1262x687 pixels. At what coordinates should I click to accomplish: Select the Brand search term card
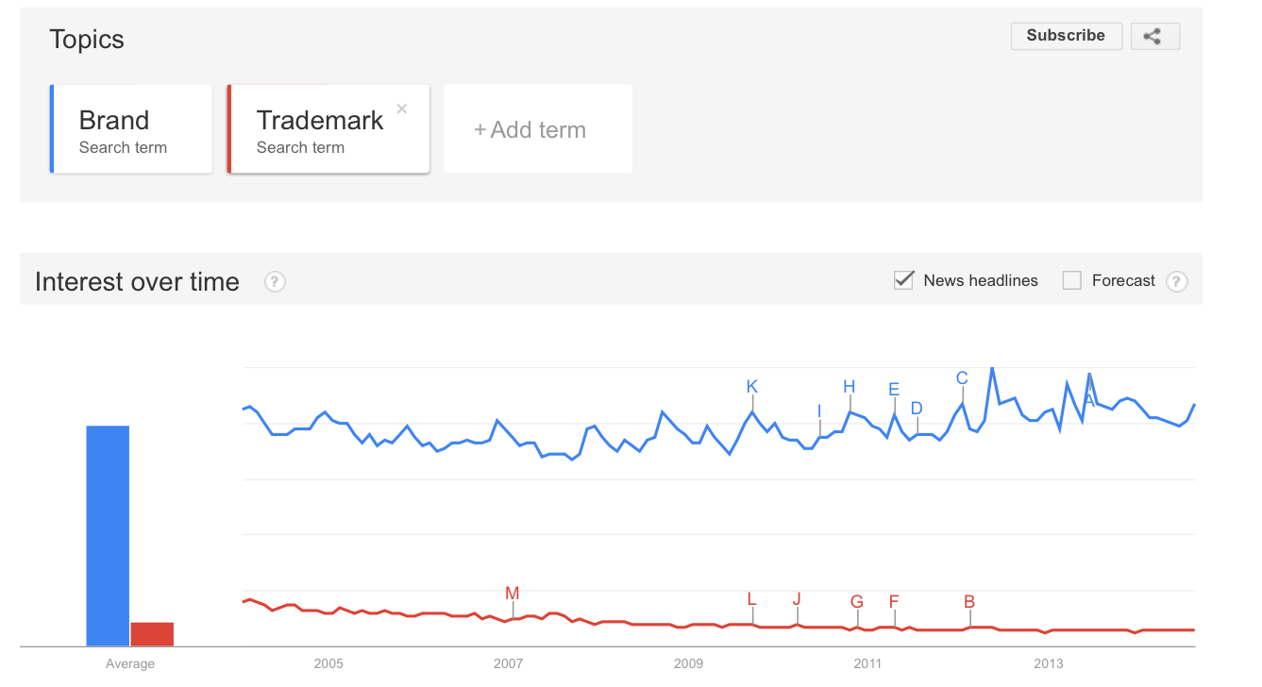(x=131, y=129)
